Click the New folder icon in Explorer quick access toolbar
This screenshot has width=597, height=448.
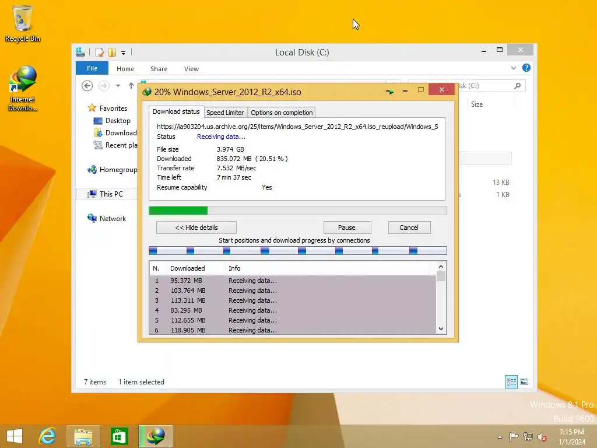pos(112,52)
